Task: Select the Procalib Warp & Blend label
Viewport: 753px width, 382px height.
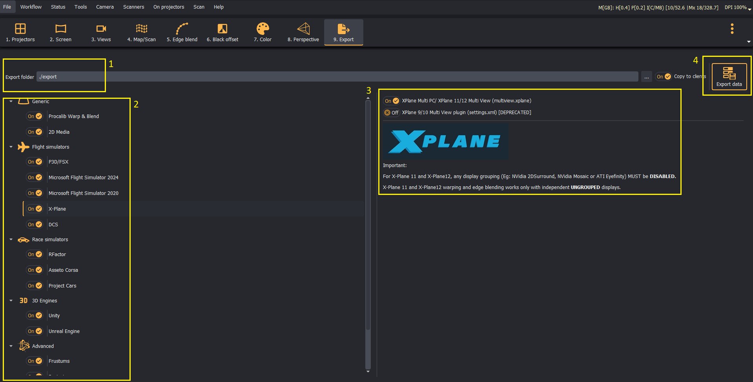Action: pyautogui.click(x=74, y=116)
